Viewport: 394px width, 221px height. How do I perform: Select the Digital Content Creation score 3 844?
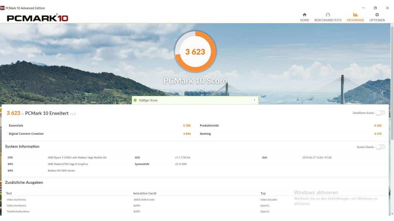point(187,134)
